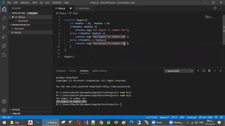The height and width of the screenshot is (126, 225).
Task: Split the terminal panel
Action: (204, 71)
